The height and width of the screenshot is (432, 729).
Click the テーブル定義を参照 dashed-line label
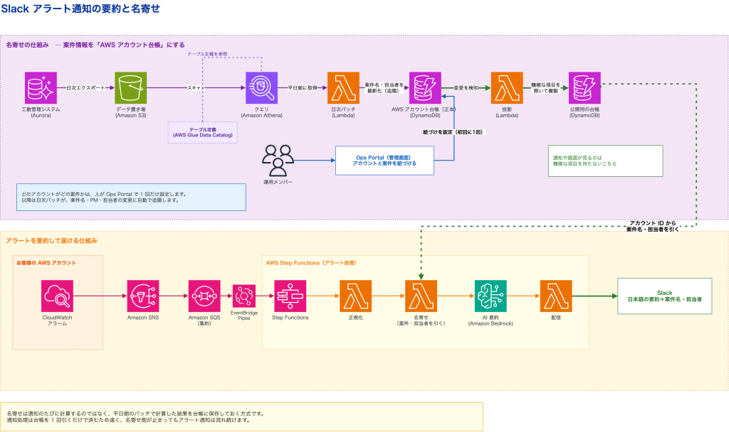tap(207, 54)
